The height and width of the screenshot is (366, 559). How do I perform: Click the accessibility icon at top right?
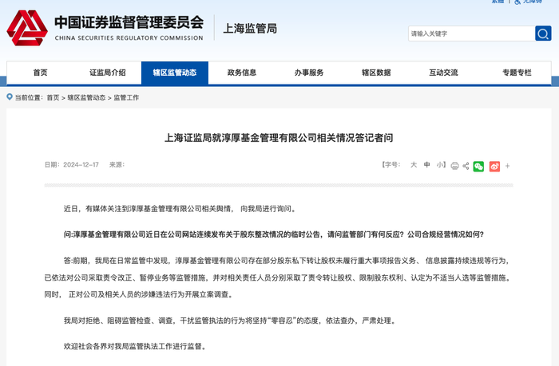tap(517, 2)
